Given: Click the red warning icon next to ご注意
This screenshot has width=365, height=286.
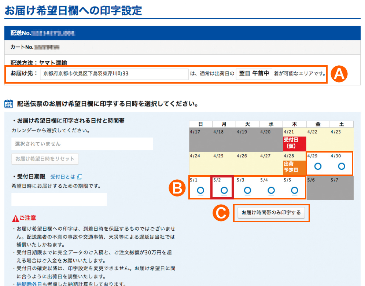Looking at the screenshot, I should pos(15,219).
